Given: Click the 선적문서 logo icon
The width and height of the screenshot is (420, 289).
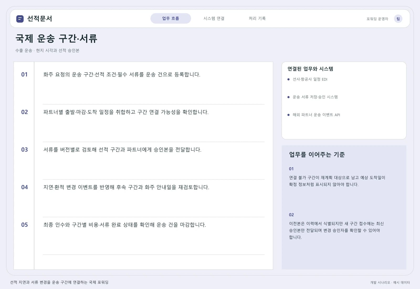Looking at the screenshot, I should coord(20,19).
